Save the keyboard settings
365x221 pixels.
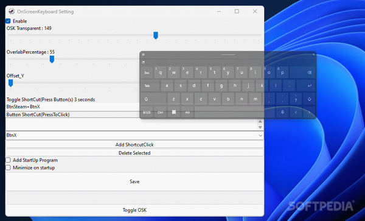point(134,181)
